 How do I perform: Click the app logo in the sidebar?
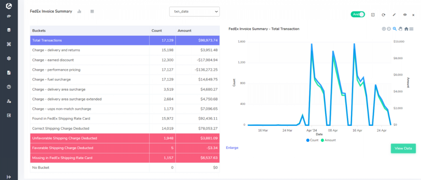coord(9,5)
